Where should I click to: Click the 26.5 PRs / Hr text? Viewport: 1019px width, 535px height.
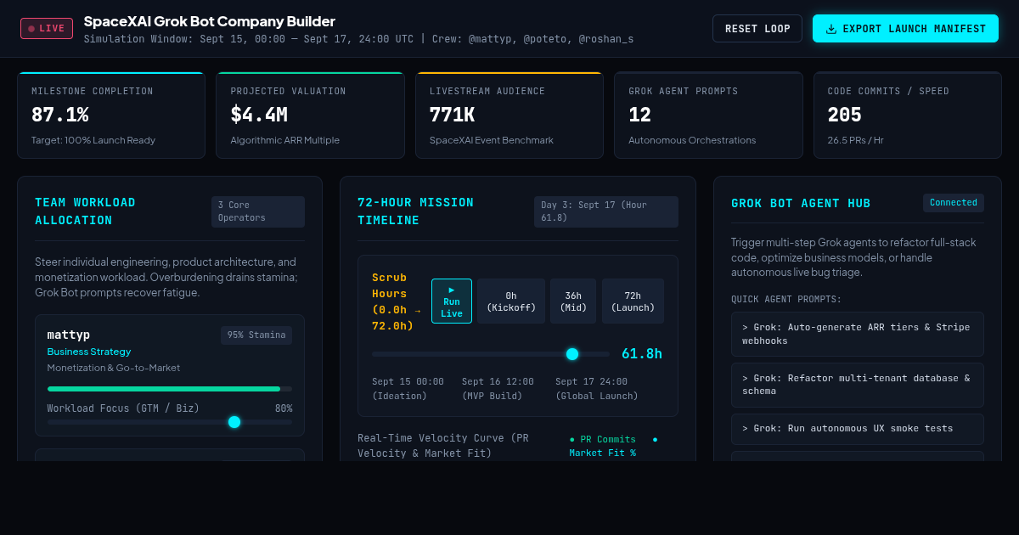[x=856, y=140]
